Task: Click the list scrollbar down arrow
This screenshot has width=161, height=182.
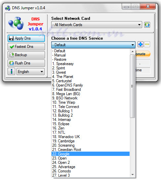Action: pyautogui.click(x=133, y=175)
